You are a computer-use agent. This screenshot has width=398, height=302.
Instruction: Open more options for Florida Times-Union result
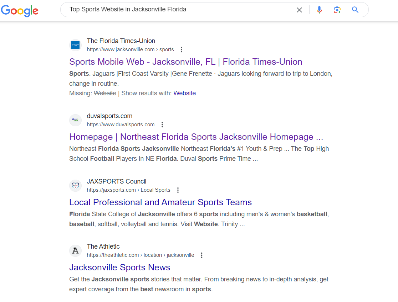click(x=182, y=50)
